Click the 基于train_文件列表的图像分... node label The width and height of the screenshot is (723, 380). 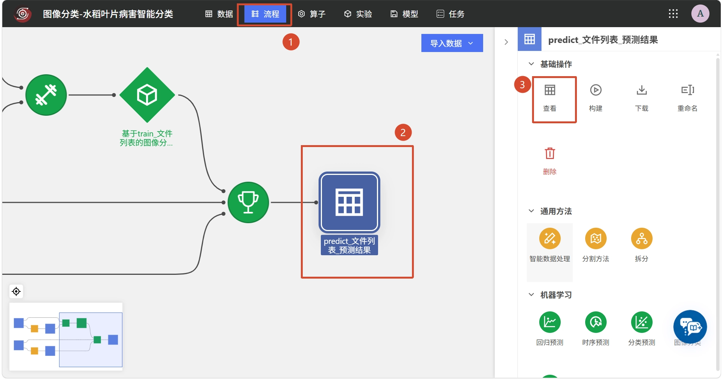pyautogui.click(x=146, y=138)
